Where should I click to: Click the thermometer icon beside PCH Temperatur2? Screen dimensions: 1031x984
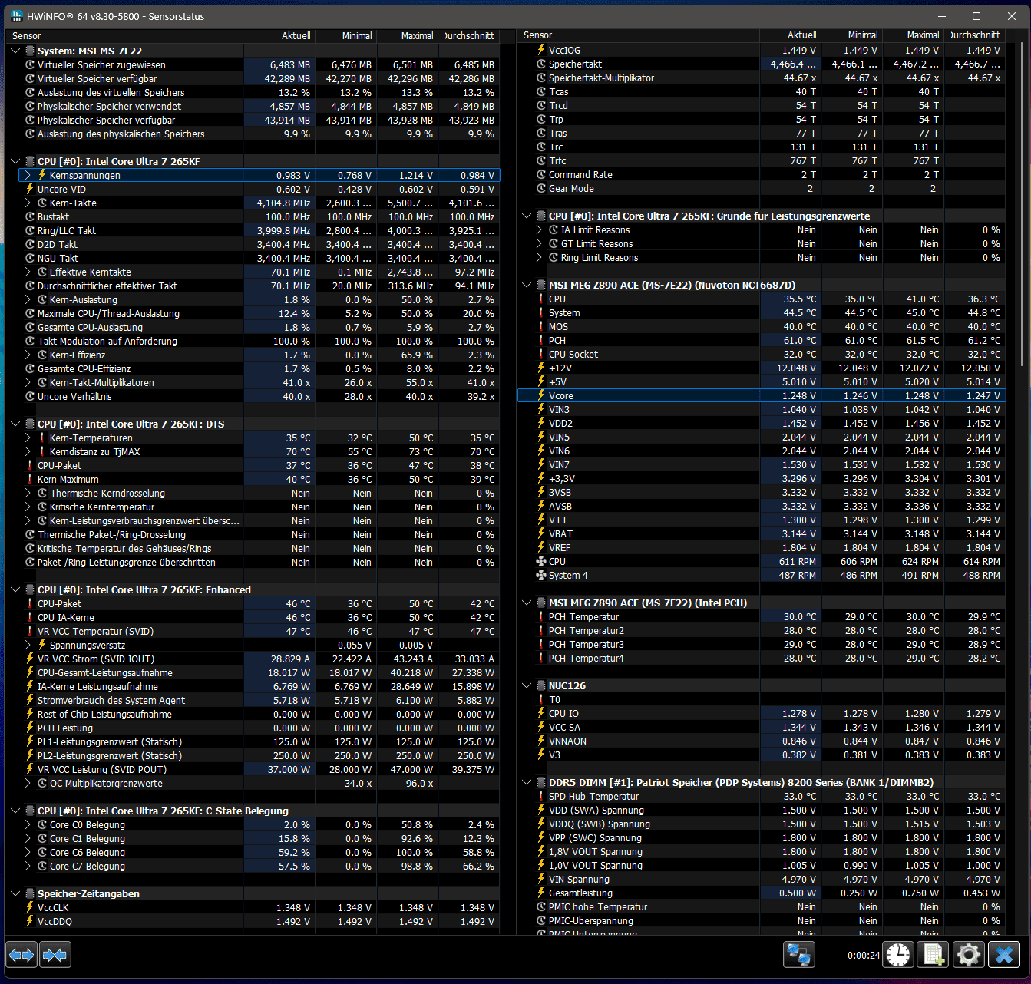(541, 631)
